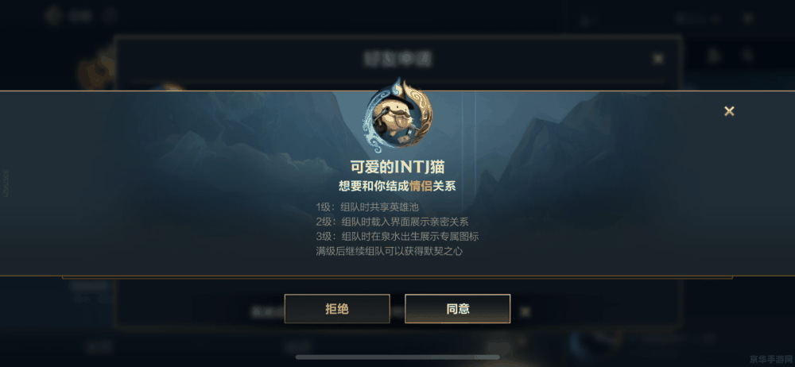Tap the blurred back icon at top-left

[53, 16]
